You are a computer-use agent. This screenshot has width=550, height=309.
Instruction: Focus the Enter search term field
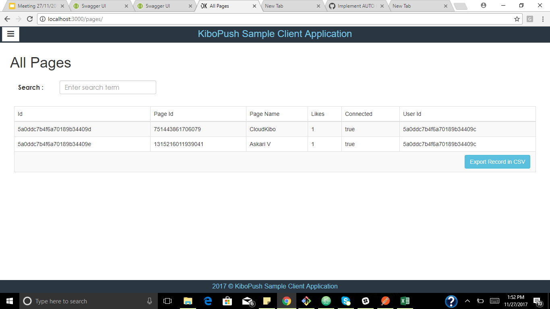pos(108,87)
